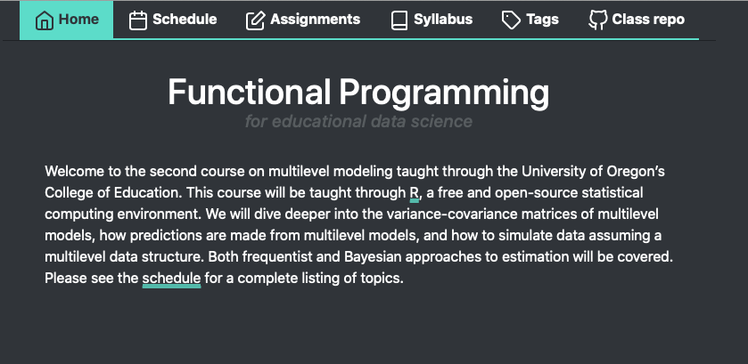The width and height of the screenshot is (748, 364).
Task: Open the Tags navigation label
Action: tap(542, 20)
